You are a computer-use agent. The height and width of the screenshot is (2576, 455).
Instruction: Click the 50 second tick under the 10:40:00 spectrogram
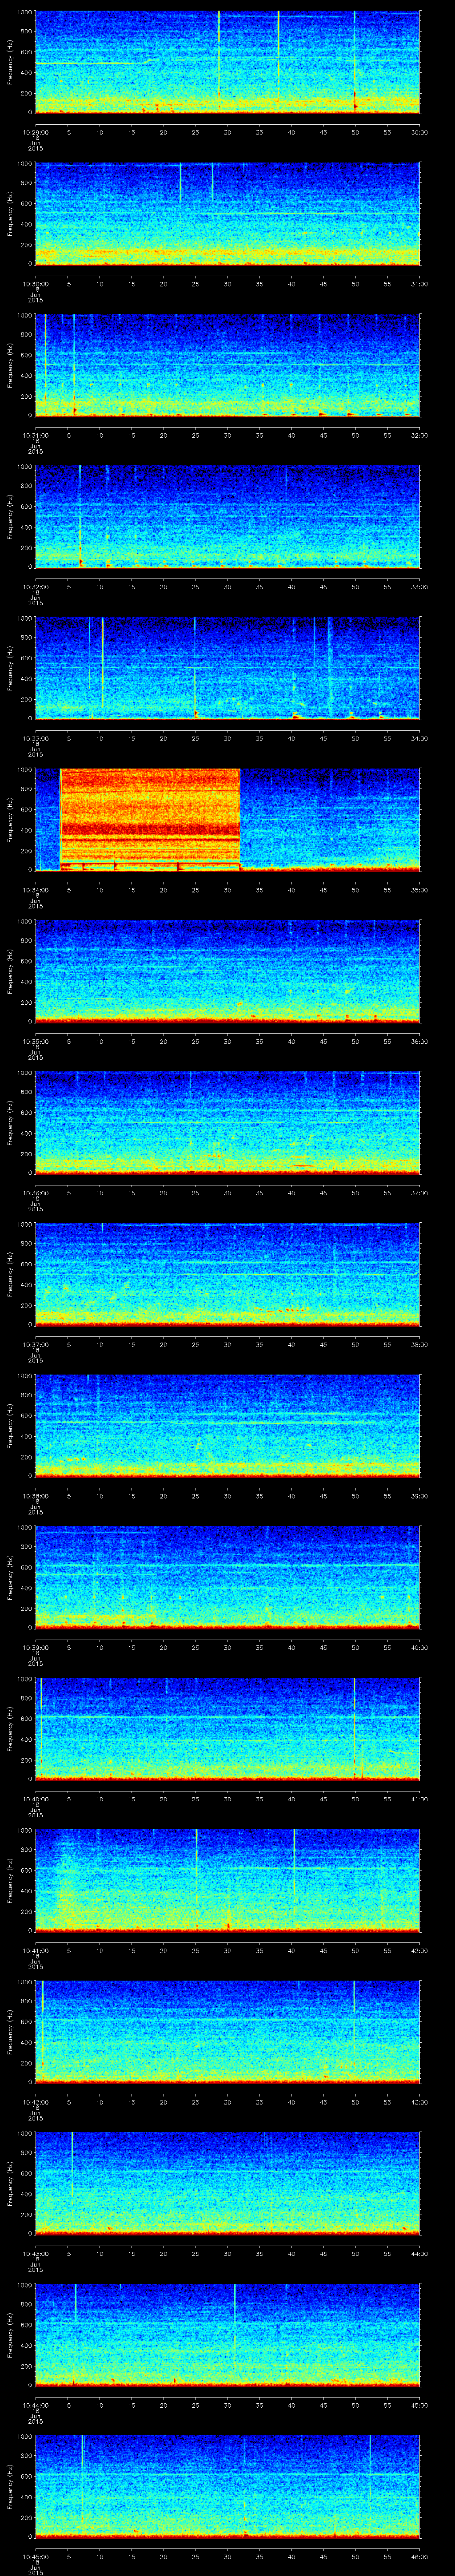355,1799
